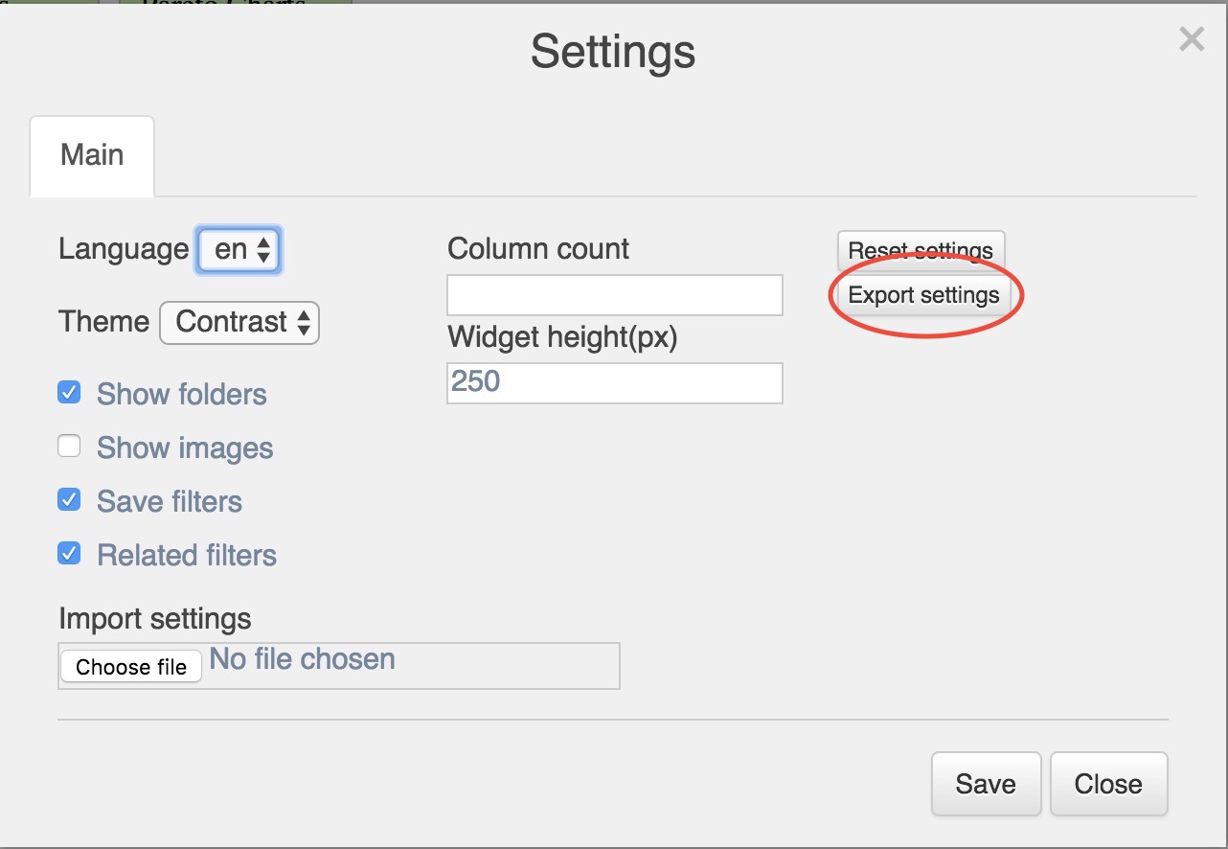Click Choose file under Import settings

click(x=131, y=667)
